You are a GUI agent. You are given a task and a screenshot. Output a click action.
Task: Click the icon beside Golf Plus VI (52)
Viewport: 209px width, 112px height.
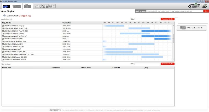(3, 31)
